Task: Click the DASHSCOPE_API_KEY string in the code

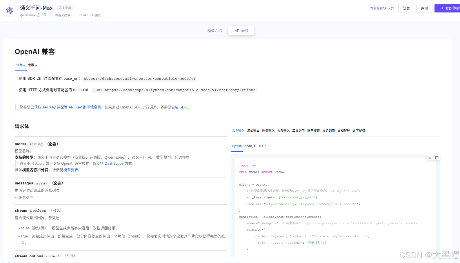Action: point(298,197)
